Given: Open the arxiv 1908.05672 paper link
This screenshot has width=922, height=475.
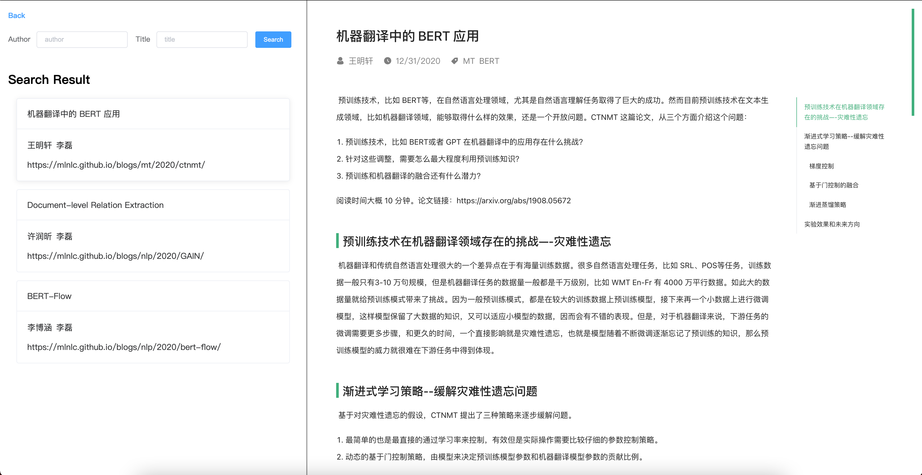Looking at the screenshot, I should pos(513,201).
